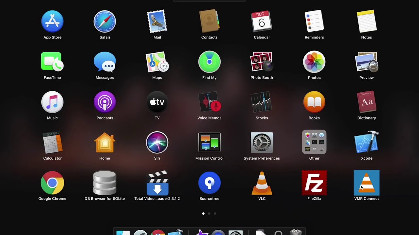This screenshot has height=235, width=419.
Task: Open Podcasts
Action: [x=105, y=102]
